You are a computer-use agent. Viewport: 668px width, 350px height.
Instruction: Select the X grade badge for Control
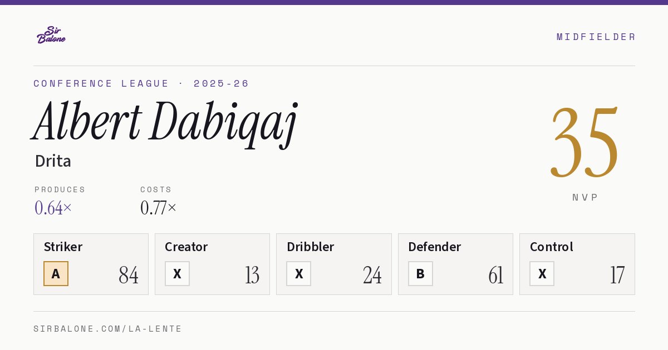(x=542, y=274)
